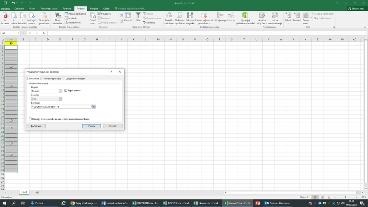Click the Iz besedila text import icon
This screenshot has width=368, height=207.
click(x=22, y=18)
